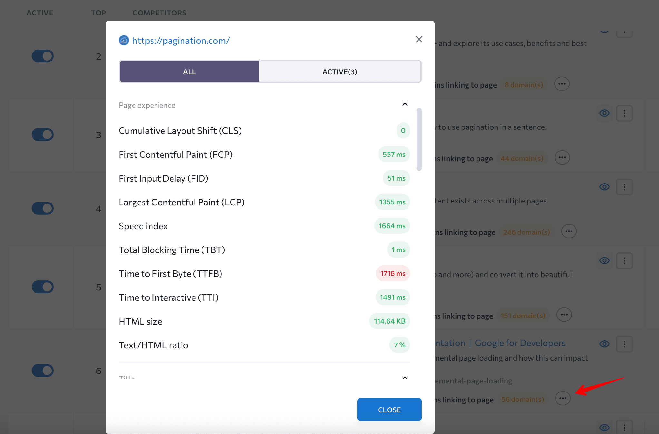Viewport: 659px width, 434px height.
Task: Click the eye icon on the Google for Developers row
Action: [x=605, y=344]
